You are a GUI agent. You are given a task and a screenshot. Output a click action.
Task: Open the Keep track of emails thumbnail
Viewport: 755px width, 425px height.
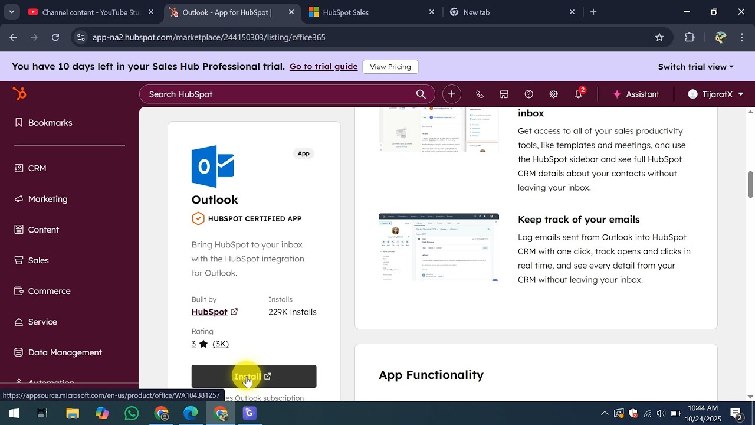439,247
